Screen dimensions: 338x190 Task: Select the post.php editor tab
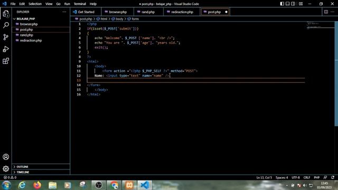pos(215,12)
